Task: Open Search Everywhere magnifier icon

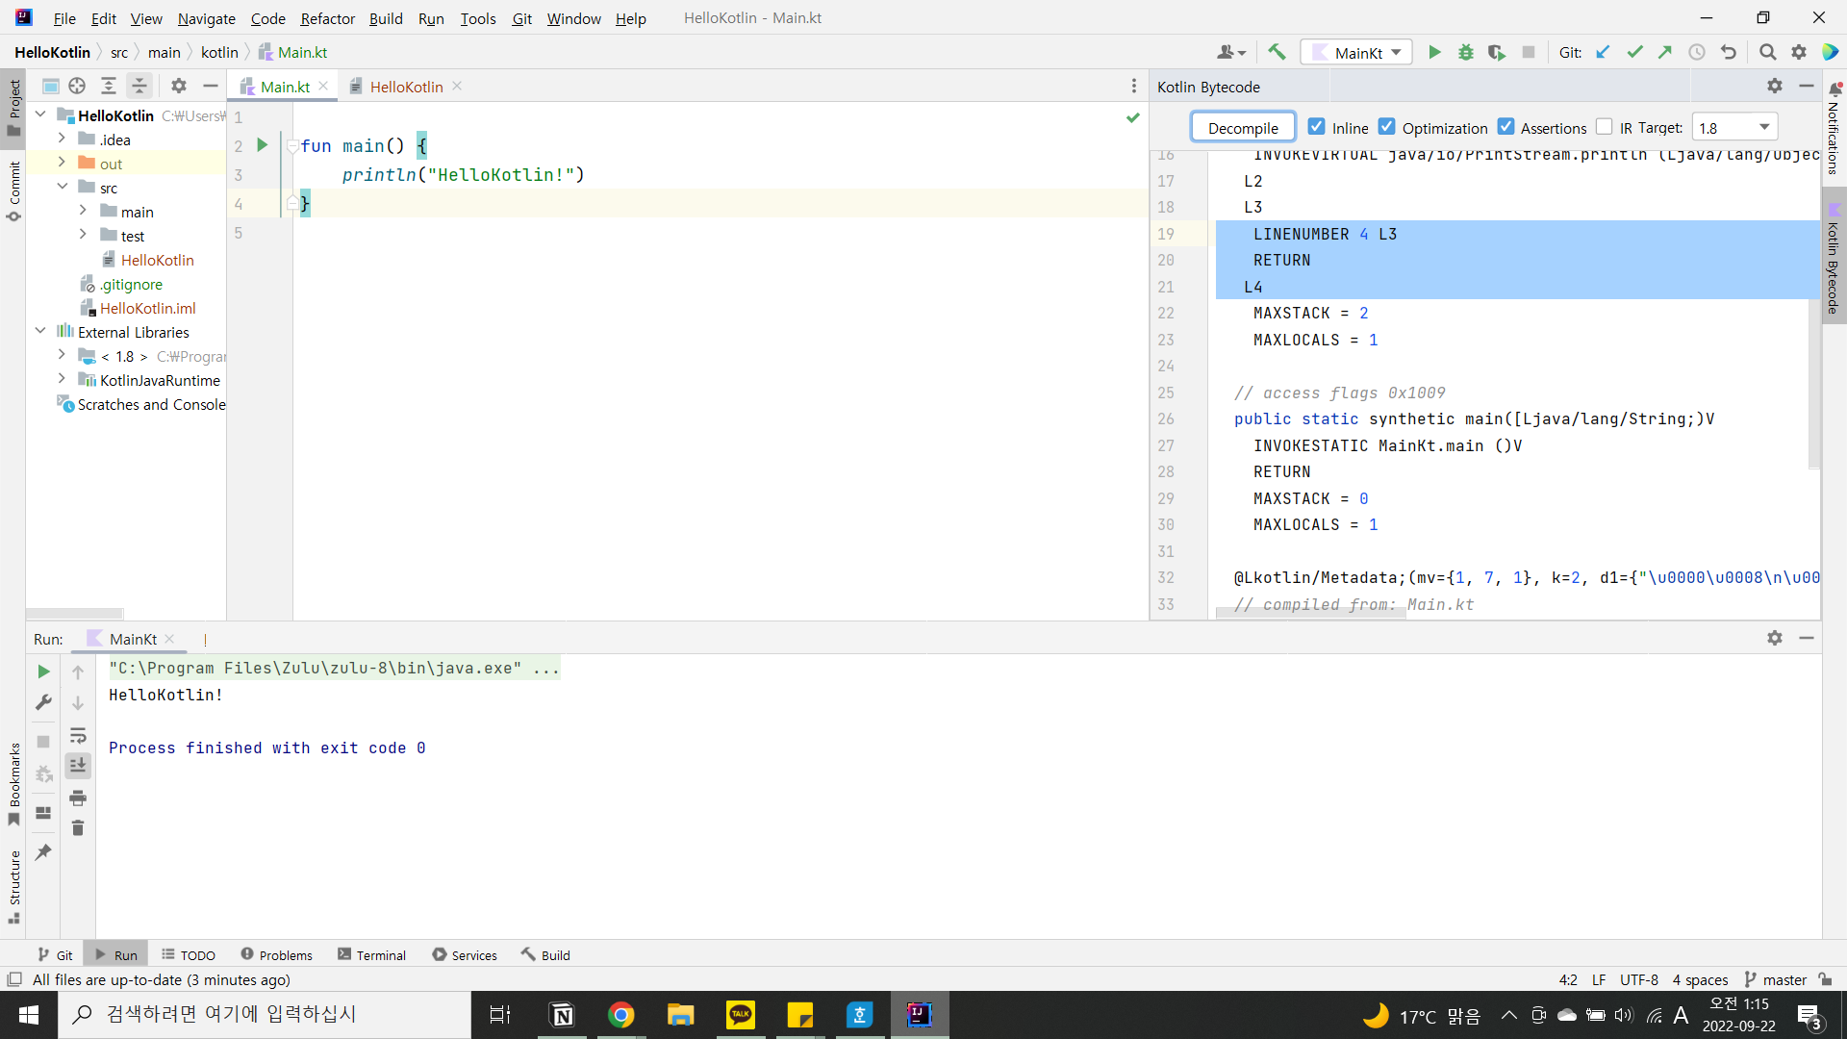Action: pyautogui.click(x=1767, y=52)
